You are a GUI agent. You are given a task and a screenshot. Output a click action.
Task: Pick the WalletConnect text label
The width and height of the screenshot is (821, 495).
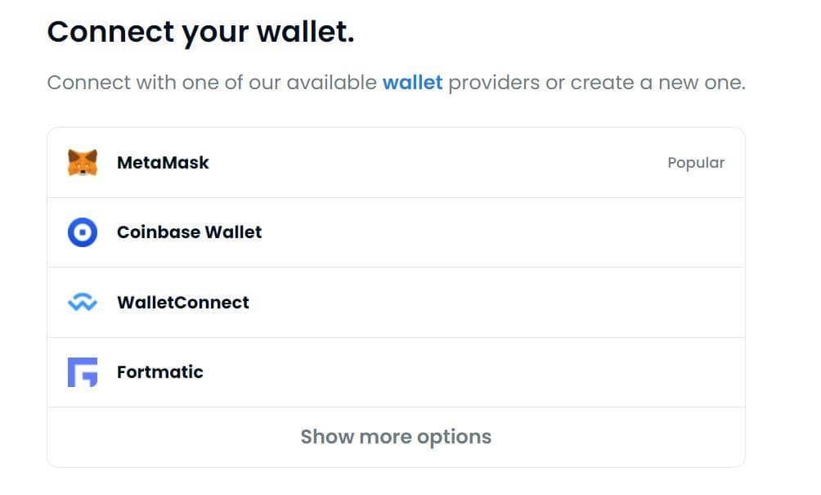(182, 303)
